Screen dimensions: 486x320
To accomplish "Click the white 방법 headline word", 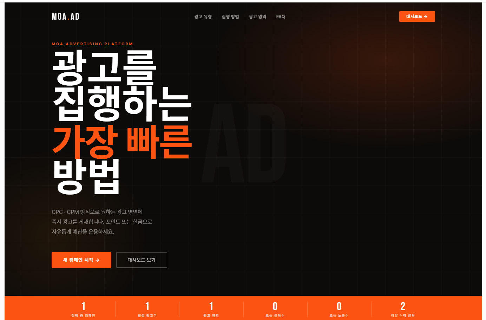I will pos(86,176).
